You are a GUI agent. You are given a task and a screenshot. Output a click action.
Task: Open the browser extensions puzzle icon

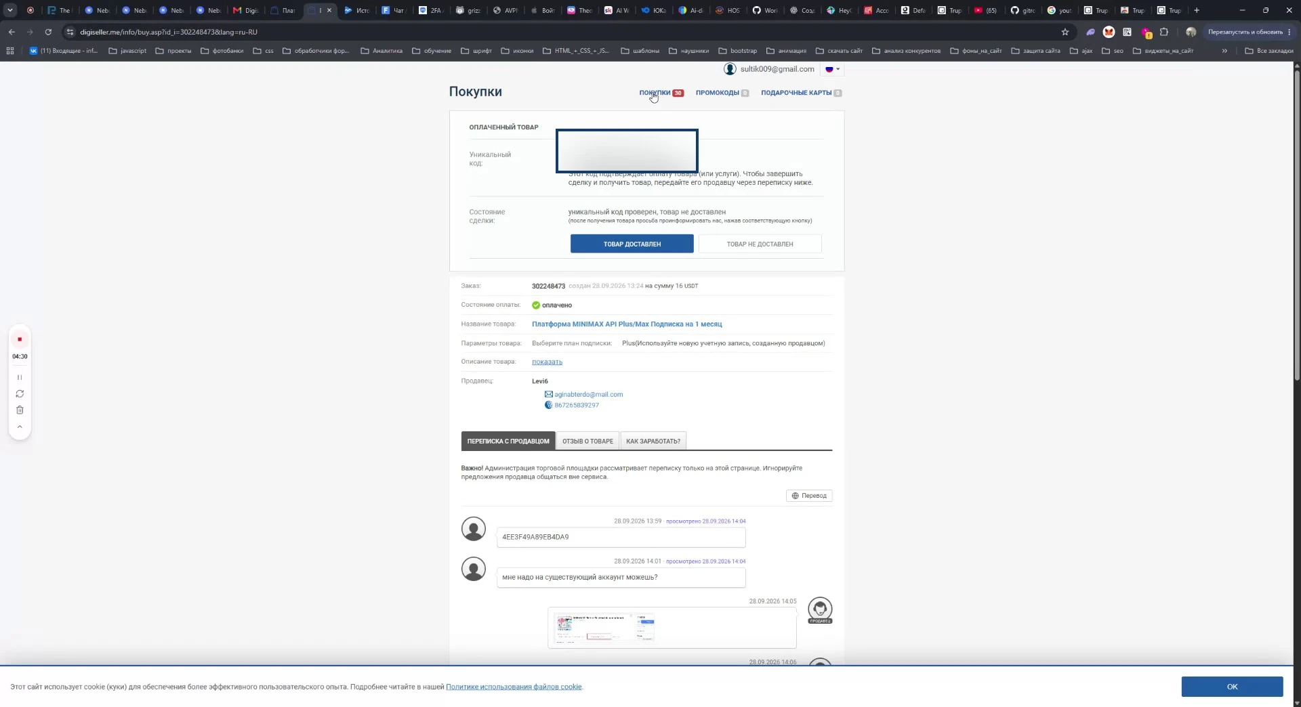coord(1164,32)
